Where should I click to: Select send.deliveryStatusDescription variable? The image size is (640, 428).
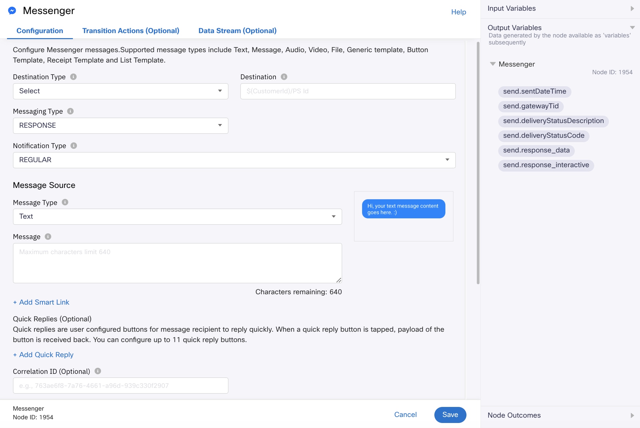553,121
